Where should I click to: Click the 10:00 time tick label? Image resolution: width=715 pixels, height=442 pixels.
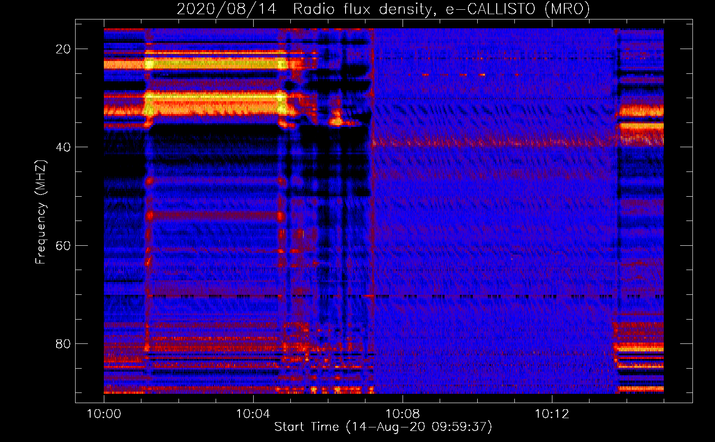104,414
